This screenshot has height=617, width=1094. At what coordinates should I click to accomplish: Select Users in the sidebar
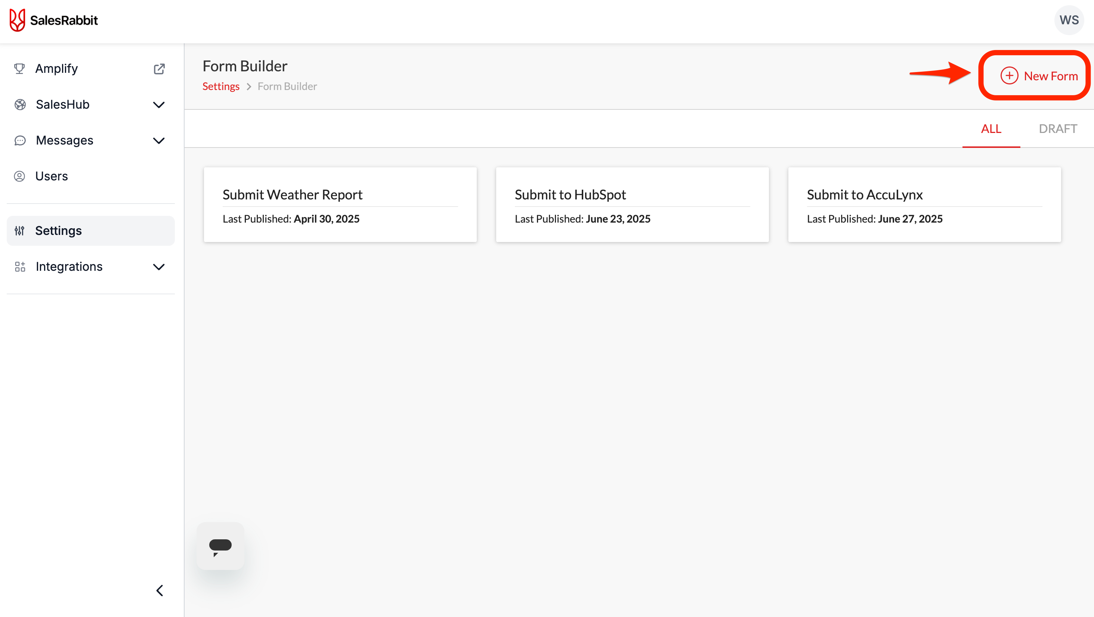tap(90, 176)
